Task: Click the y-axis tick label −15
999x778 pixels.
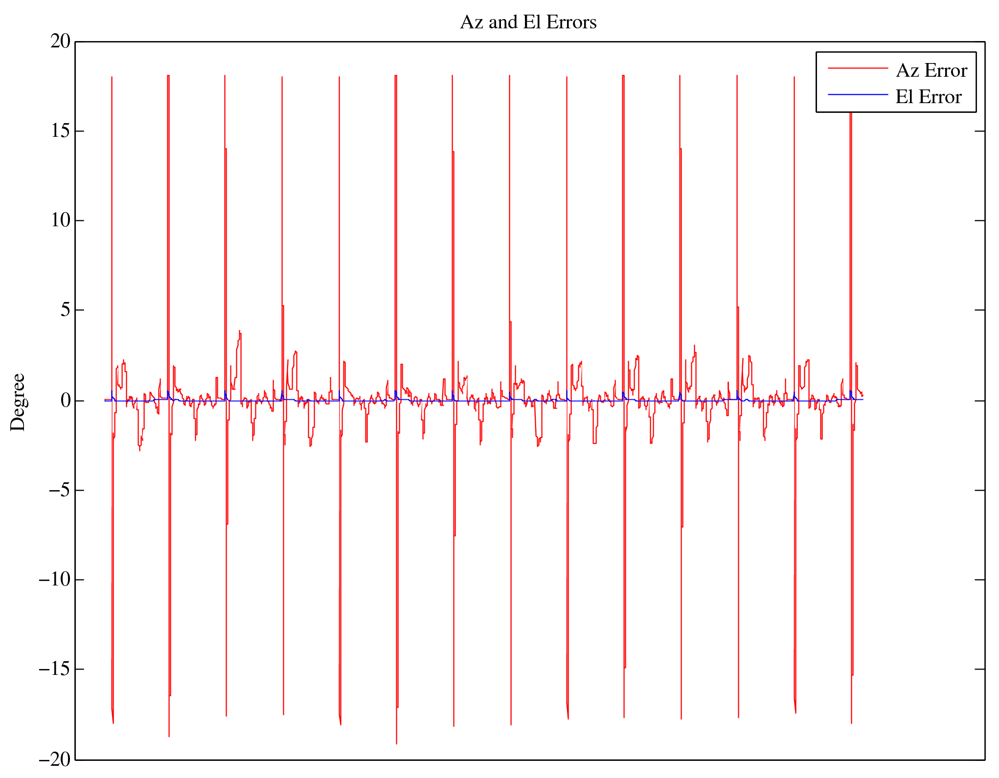Action: click(x=55, y=669)
